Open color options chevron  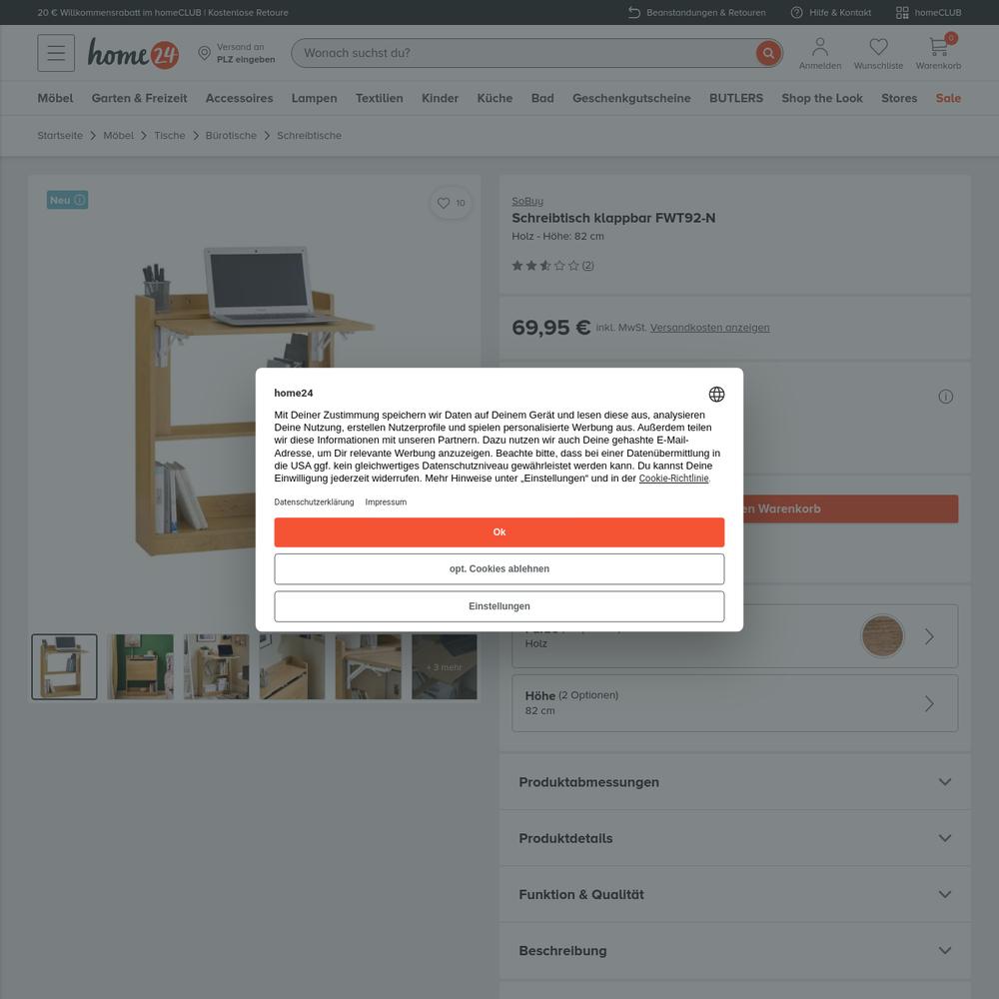coord(929,636)
